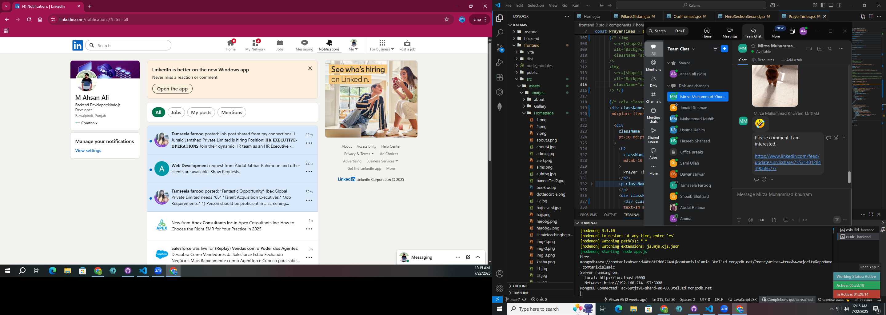Open emoji picker in chat toolbar
Image resolution: width=886 pixels, height=315 pixels.
click(x=751, y=220)
